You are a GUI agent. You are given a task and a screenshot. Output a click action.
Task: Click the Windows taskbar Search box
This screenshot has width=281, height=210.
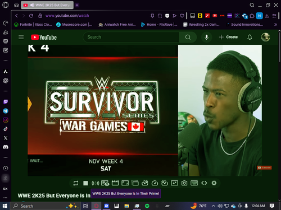click(46, 206)
